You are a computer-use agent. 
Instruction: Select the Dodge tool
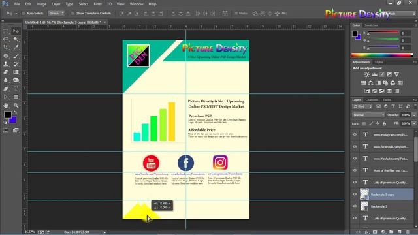pyautogui.click(x=16, y=80)
